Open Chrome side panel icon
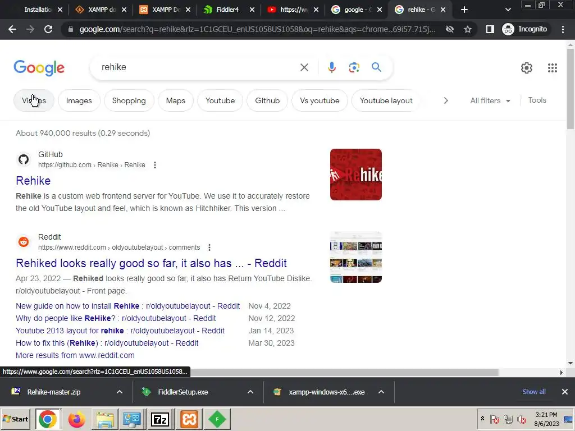 point(490,29)
